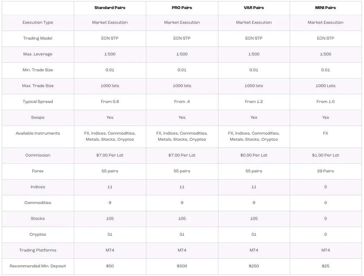Click the Trading Platforms row label
The width and height of the screenshot is (364, 276).
[38, 250]
